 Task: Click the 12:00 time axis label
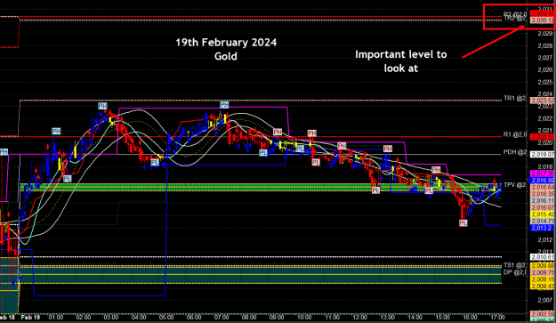360,317
